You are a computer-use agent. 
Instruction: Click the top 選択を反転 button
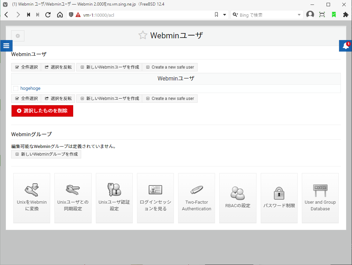tap(58, 67)
